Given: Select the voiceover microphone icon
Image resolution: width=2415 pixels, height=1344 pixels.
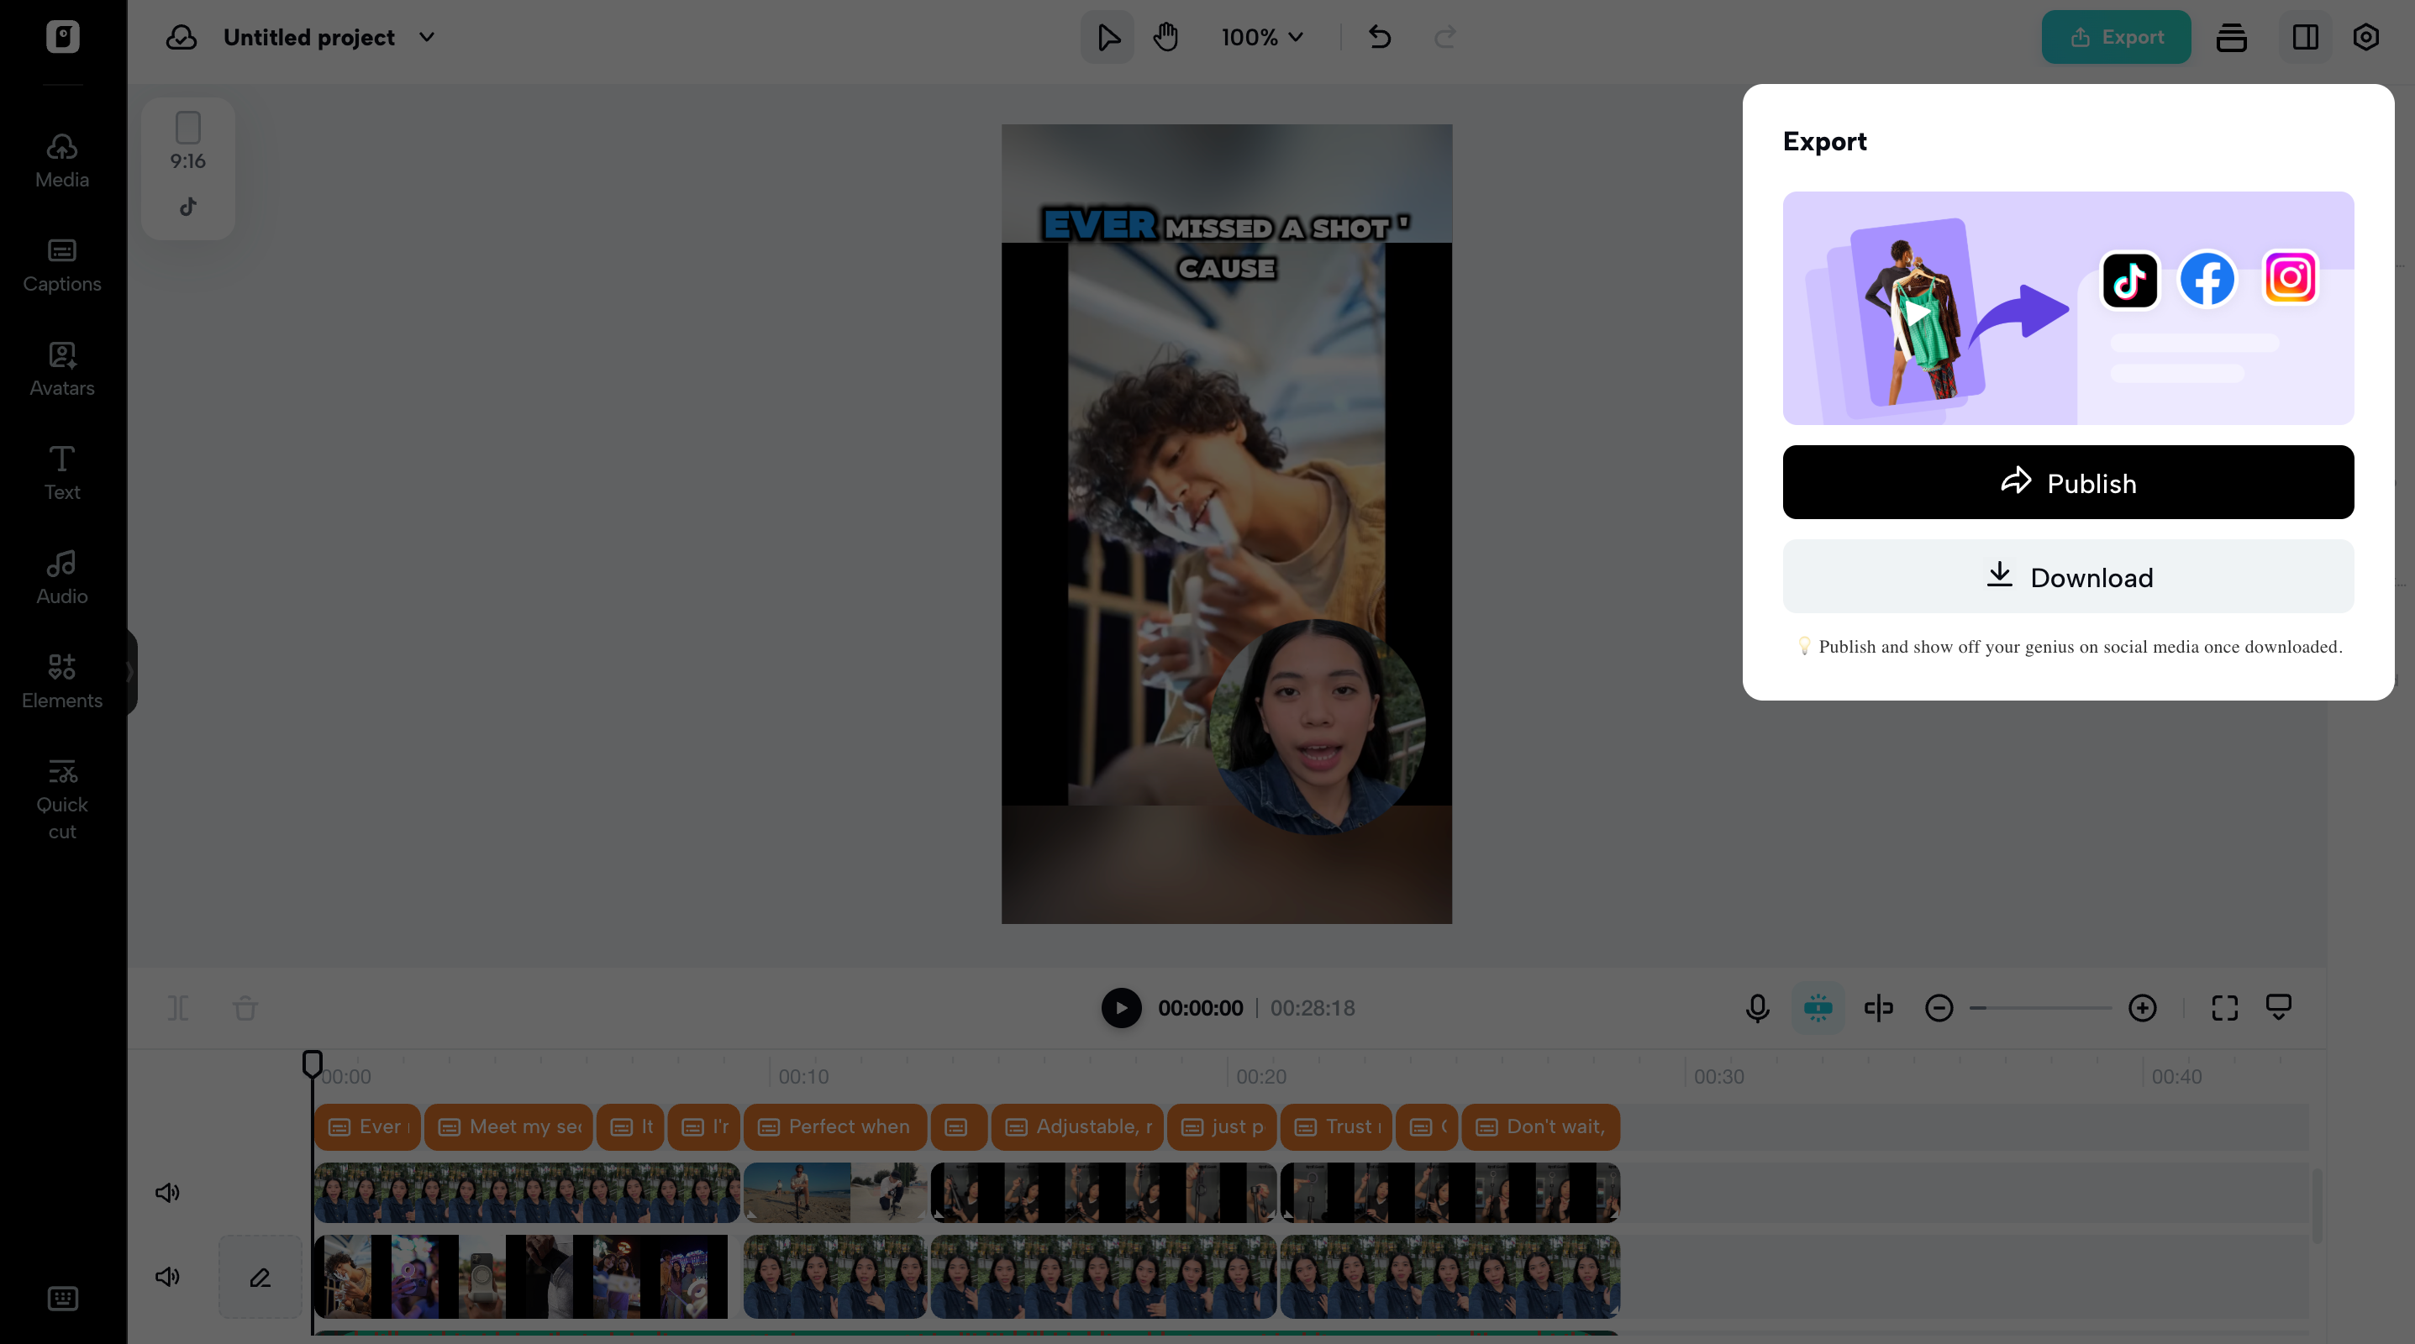Looking at the screenshot, I should pos(1756,1007).
